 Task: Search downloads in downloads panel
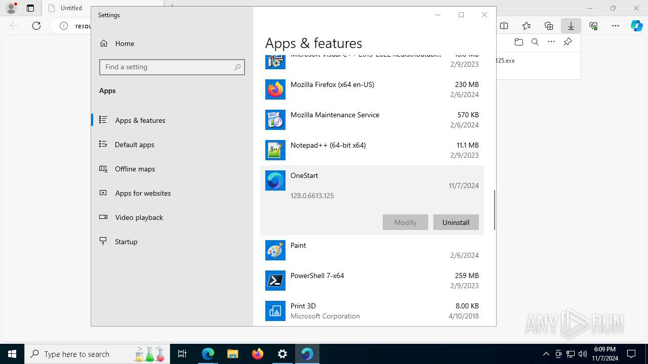[535, 42]
